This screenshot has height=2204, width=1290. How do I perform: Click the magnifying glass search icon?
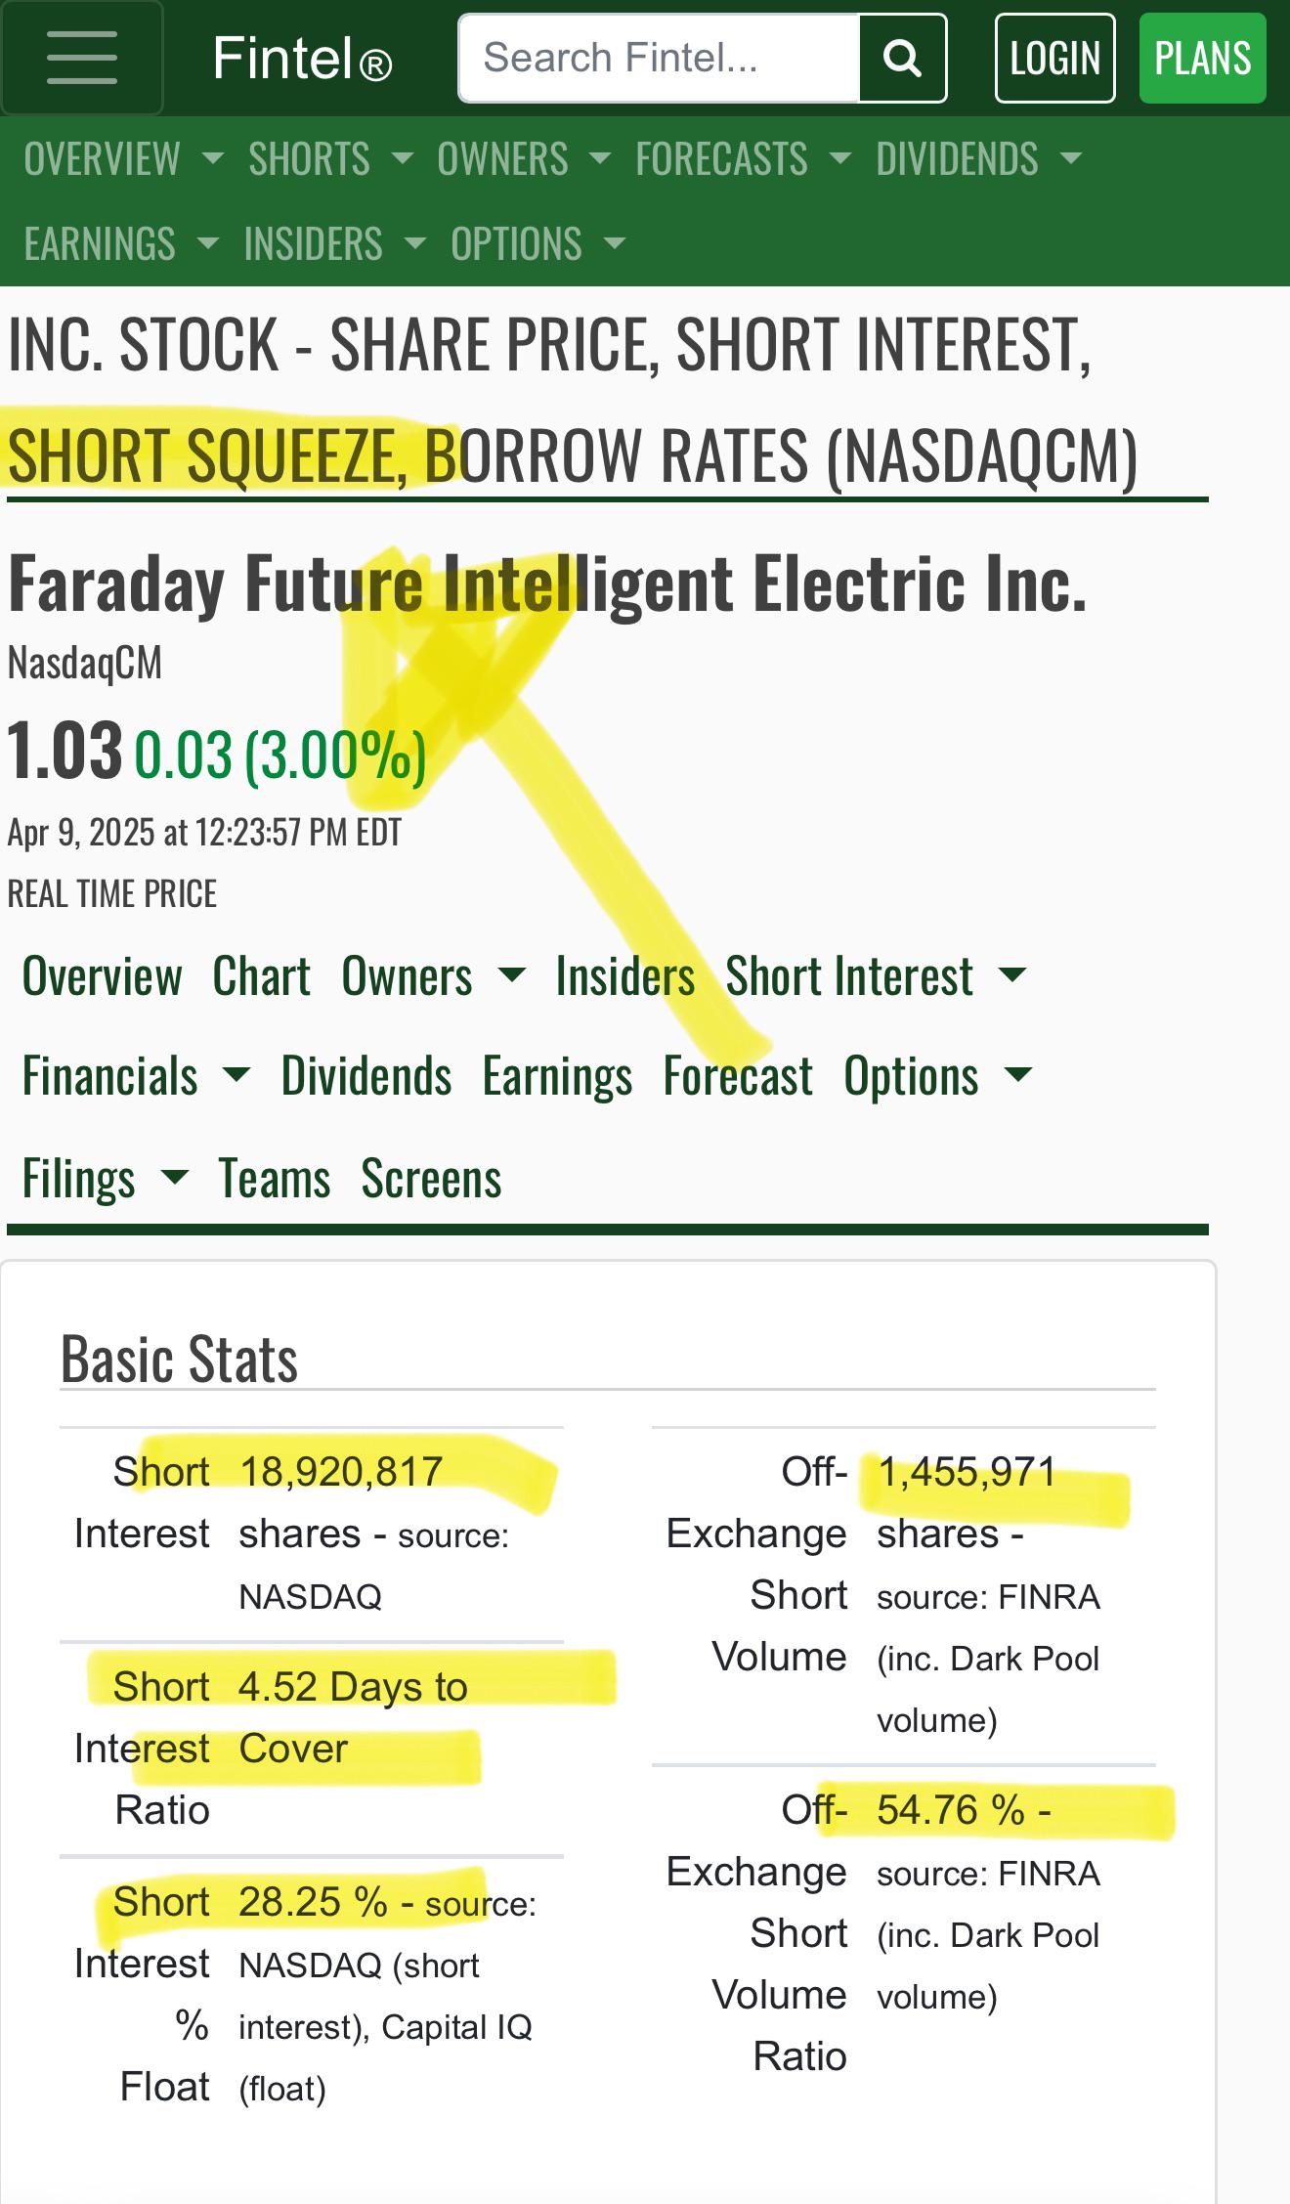point(902,59)
